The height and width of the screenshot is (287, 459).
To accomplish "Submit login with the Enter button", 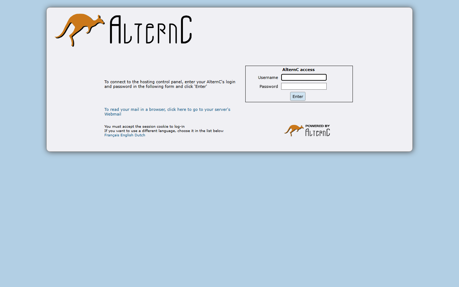I will [x=298, y=97].
